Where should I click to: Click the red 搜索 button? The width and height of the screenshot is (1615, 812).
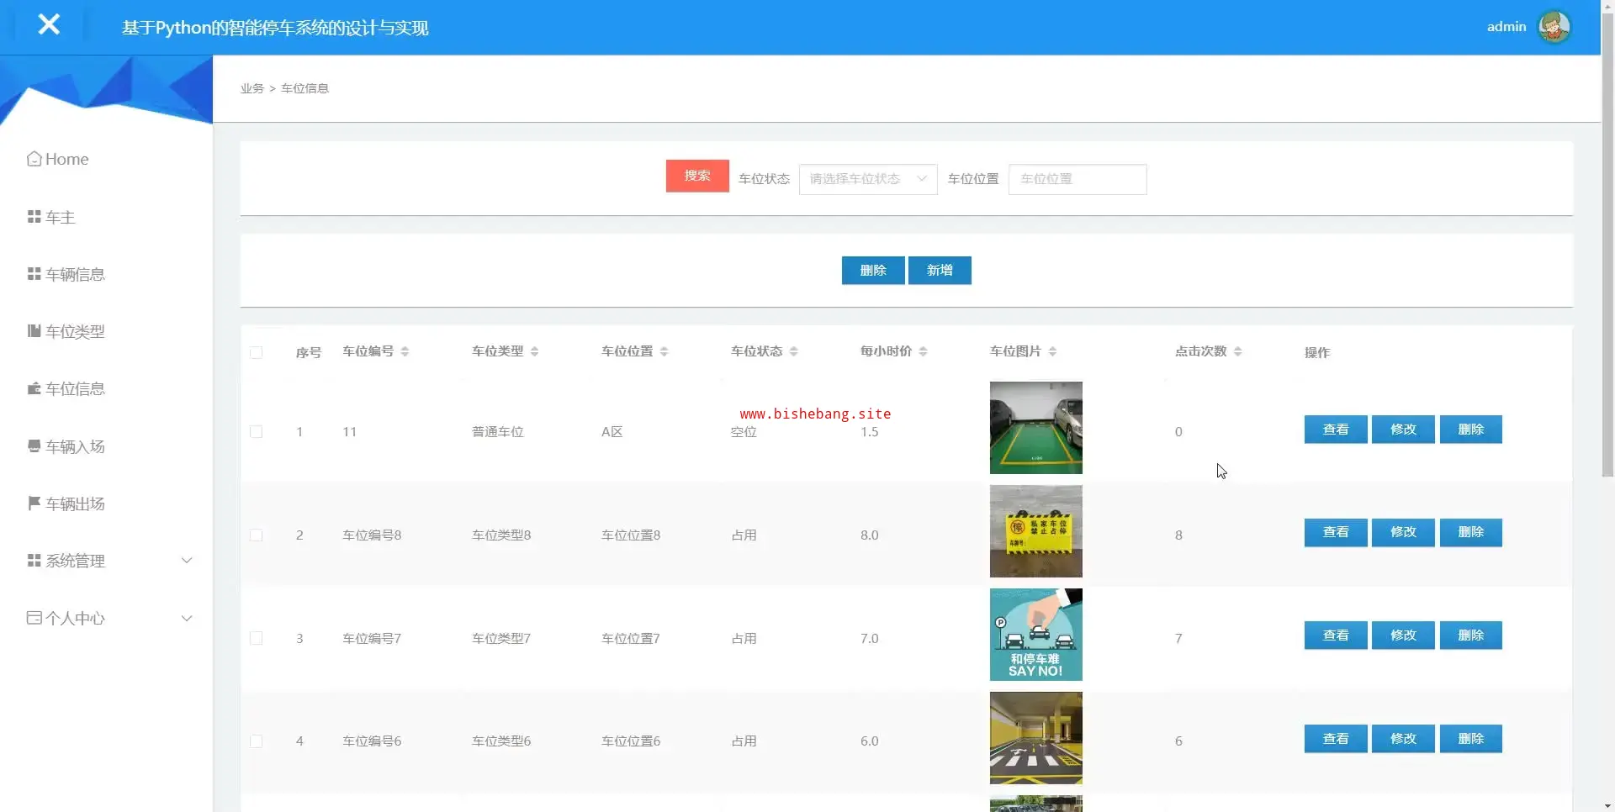tap(696, 176)
